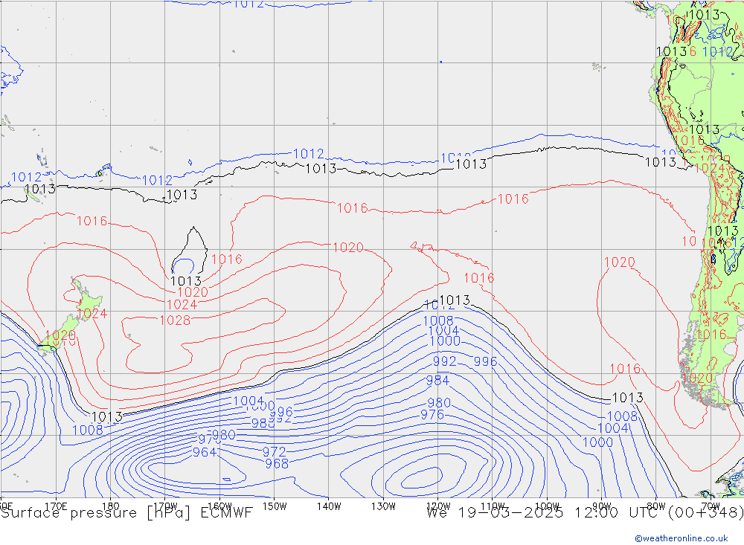Click the 964 pressure label

pyautogui.click(x=205, y=452)
